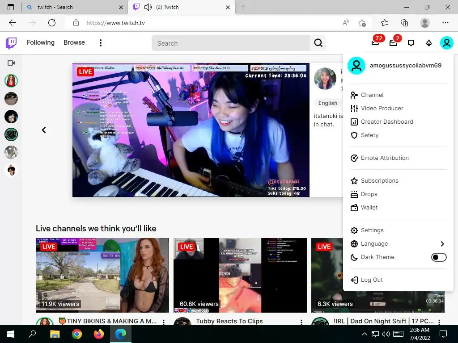This screenshot has width=458, height=343.
Task: Click English tag on featured stream
Action: coord(328,103)
